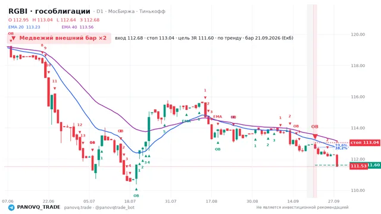Click the 'Не является инвестиционной рекомендацией' disclaimer
Image resolution: width=381 pixels, height=214 pixels.
(x=302, y=207)
